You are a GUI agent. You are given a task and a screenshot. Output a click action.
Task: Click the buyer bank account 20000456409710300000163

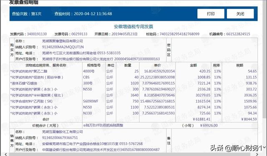pos(137,59)
